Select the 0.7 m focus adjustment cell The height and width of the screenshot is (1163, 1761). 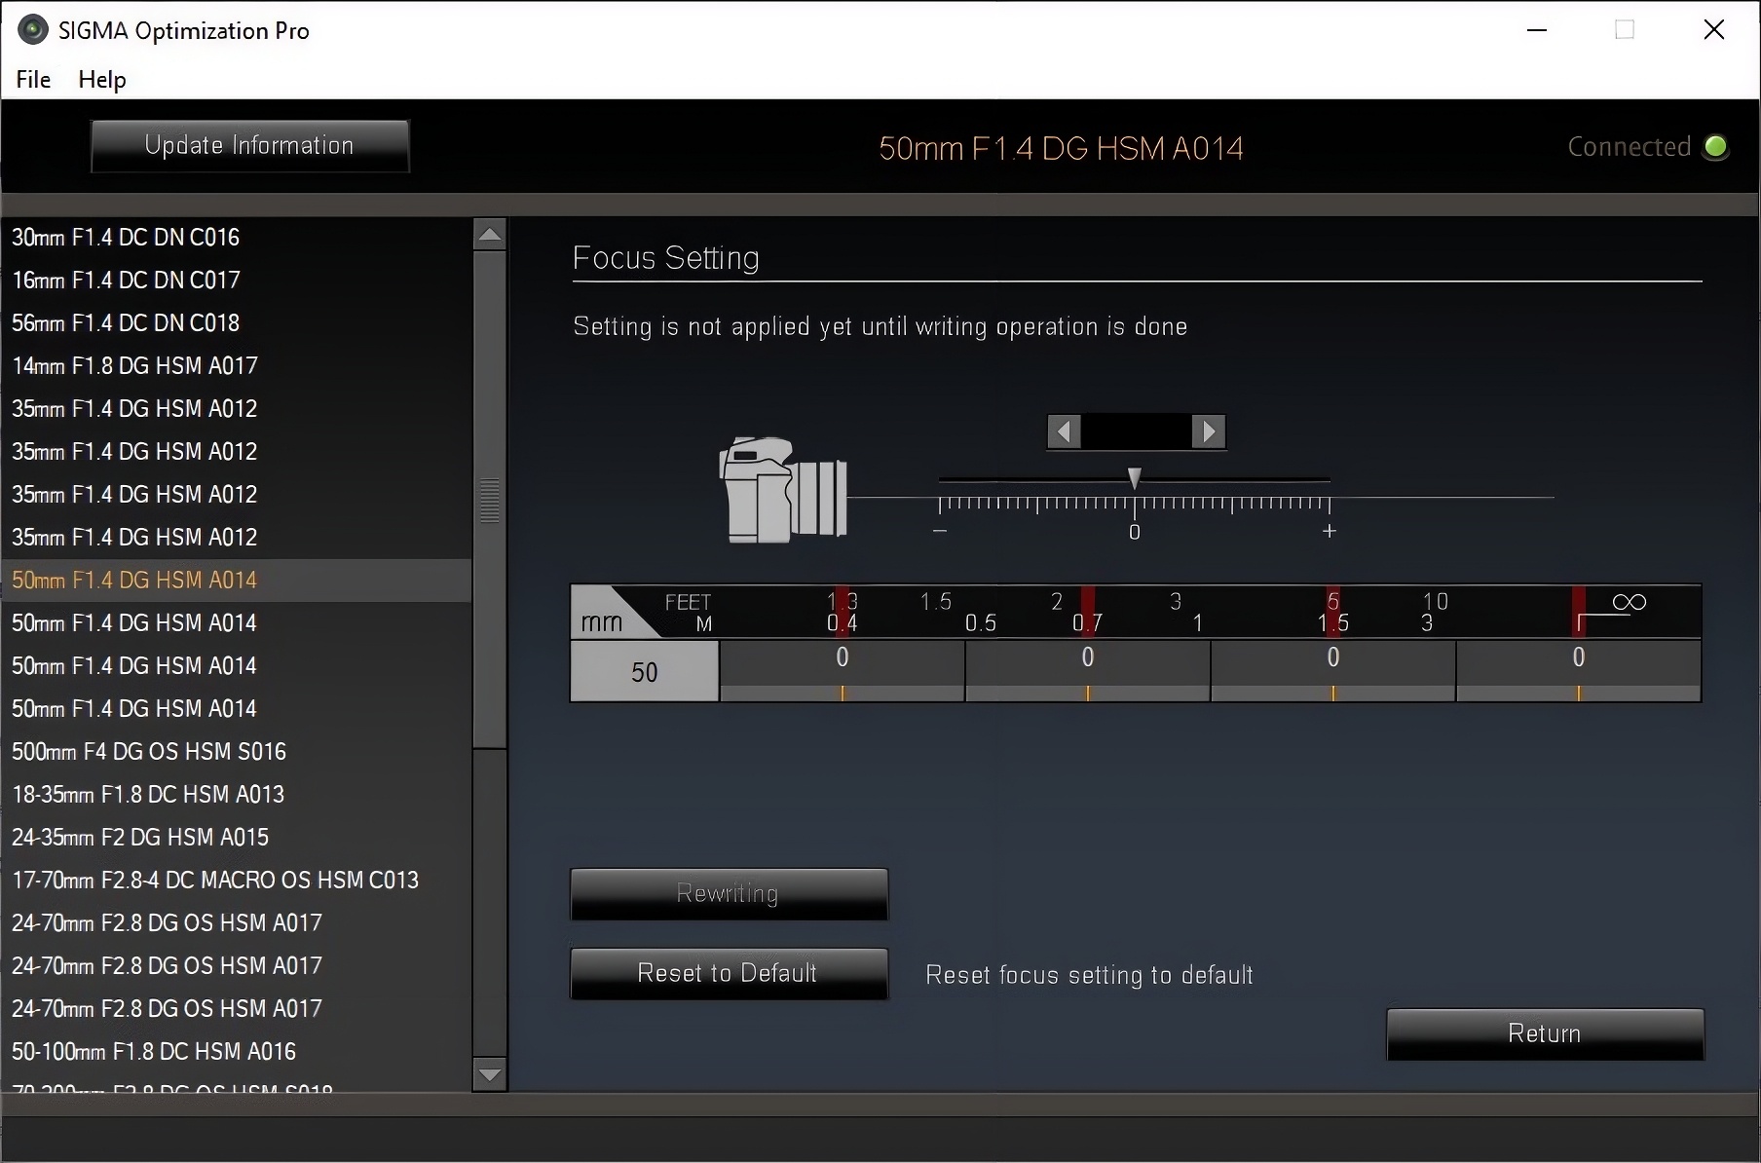1087,669
